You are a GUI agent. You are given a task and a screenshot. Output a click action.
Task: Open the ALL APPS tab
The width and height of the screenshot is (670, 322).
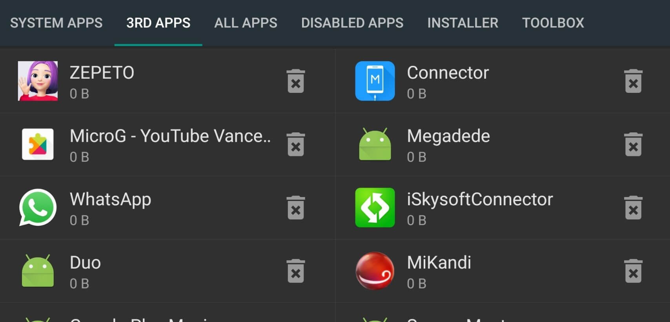click(245, 23)
